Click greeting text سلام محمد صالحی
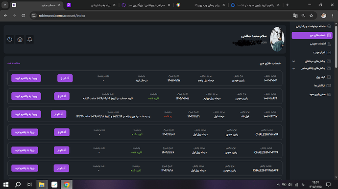338x189 pixels. [x=254, y=36]
